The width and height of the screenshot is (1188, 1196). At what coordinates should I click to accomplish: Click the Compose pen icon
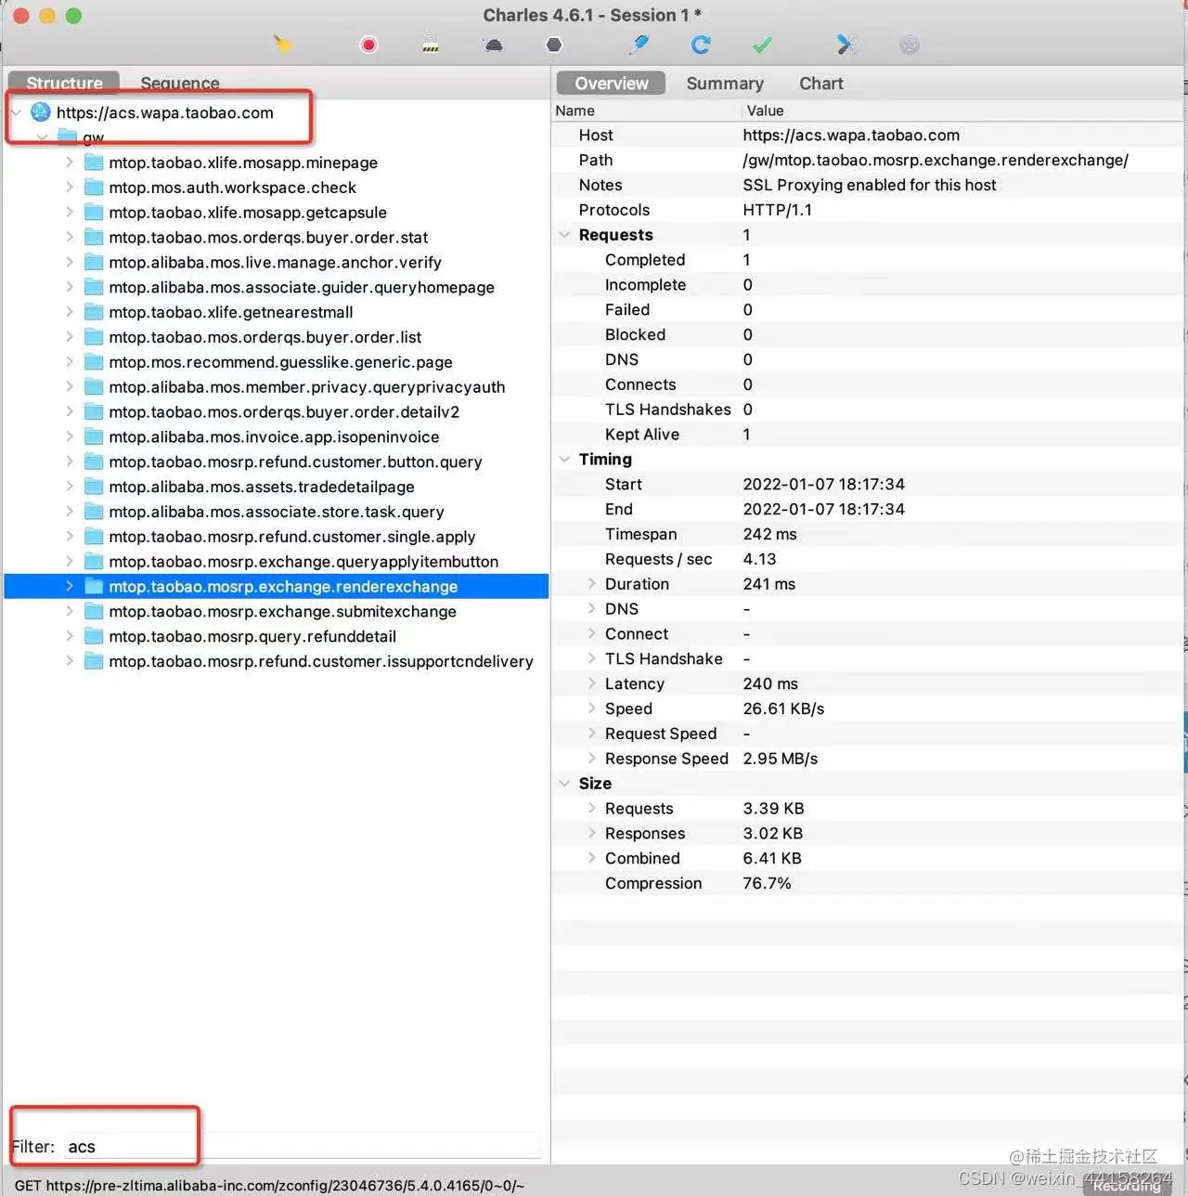(x=639, y=45)
